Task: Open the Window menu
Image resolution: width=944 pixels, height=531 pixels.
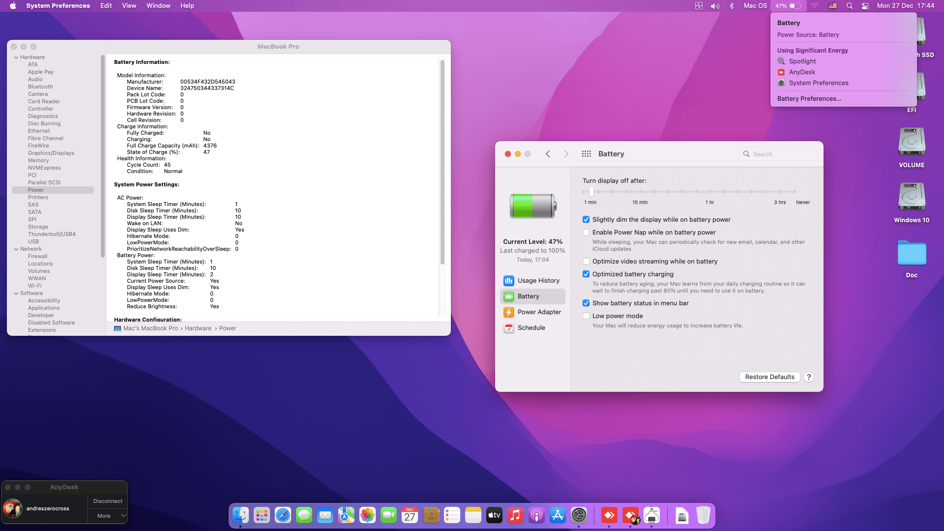Action: (x=158, y=6)
